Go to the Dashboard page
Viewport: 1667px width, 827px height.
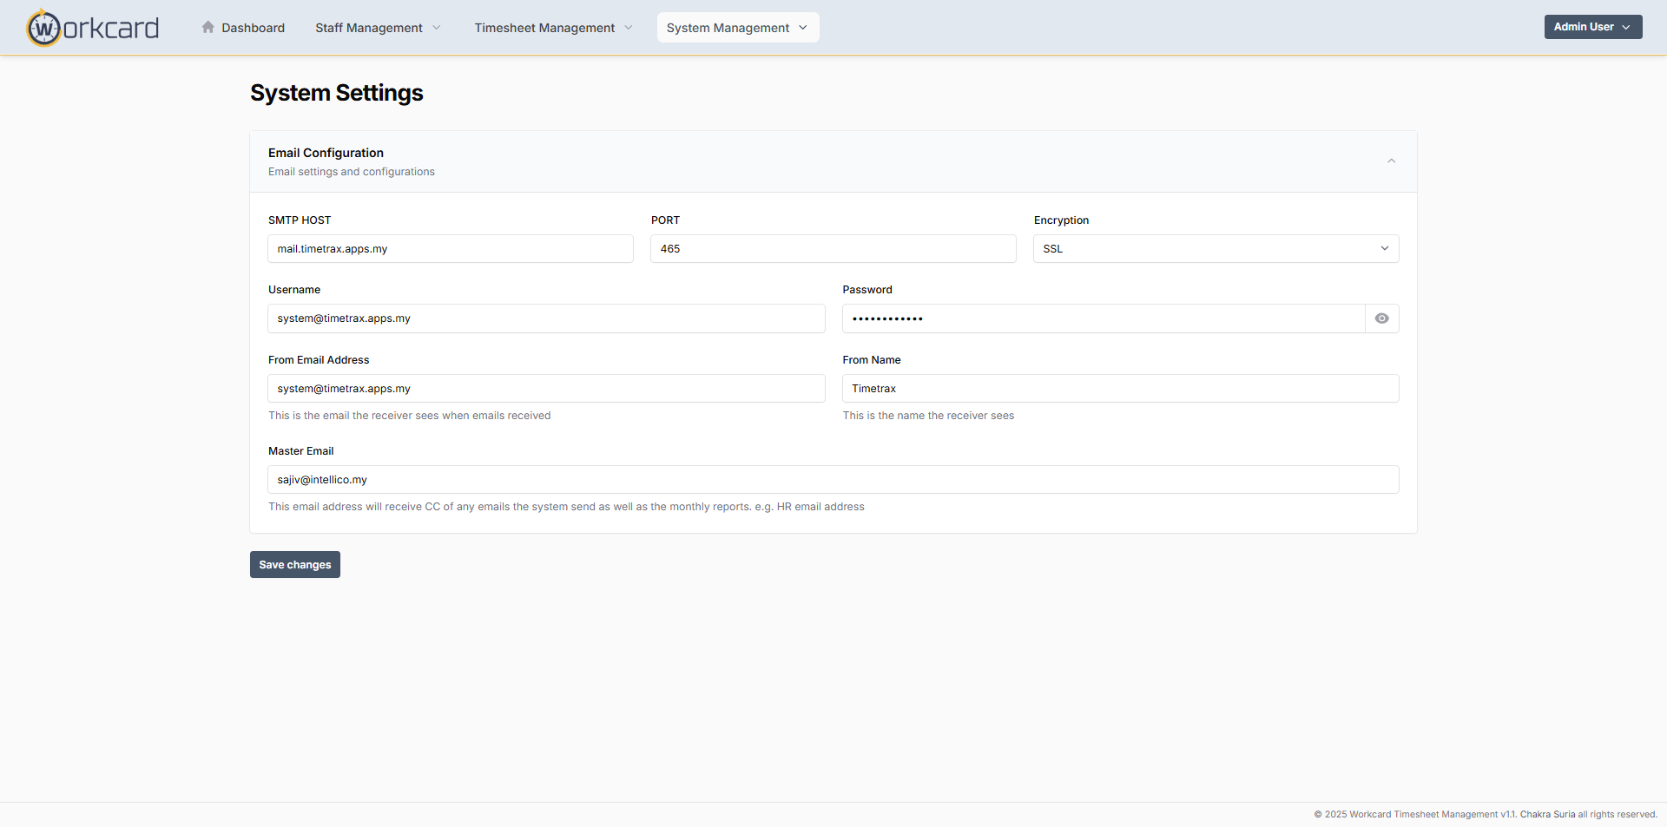[x=253, y=28]
